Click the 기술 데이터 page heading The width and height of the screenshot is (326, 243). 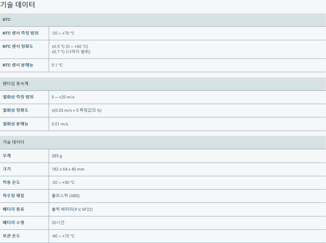click(x=18, y=5)
